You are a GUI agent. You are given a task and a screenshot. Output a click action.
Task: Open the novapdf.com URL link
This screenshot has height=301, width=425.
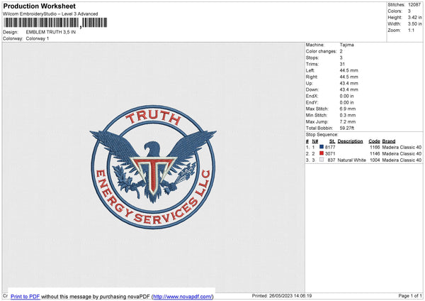pyautogui.click(x=183, y=296)
